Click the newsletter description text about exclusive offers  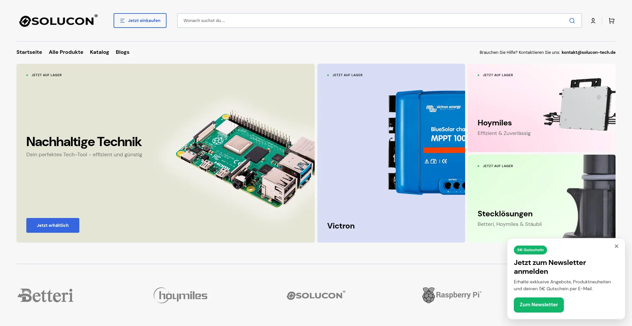(x=562, y=285)
